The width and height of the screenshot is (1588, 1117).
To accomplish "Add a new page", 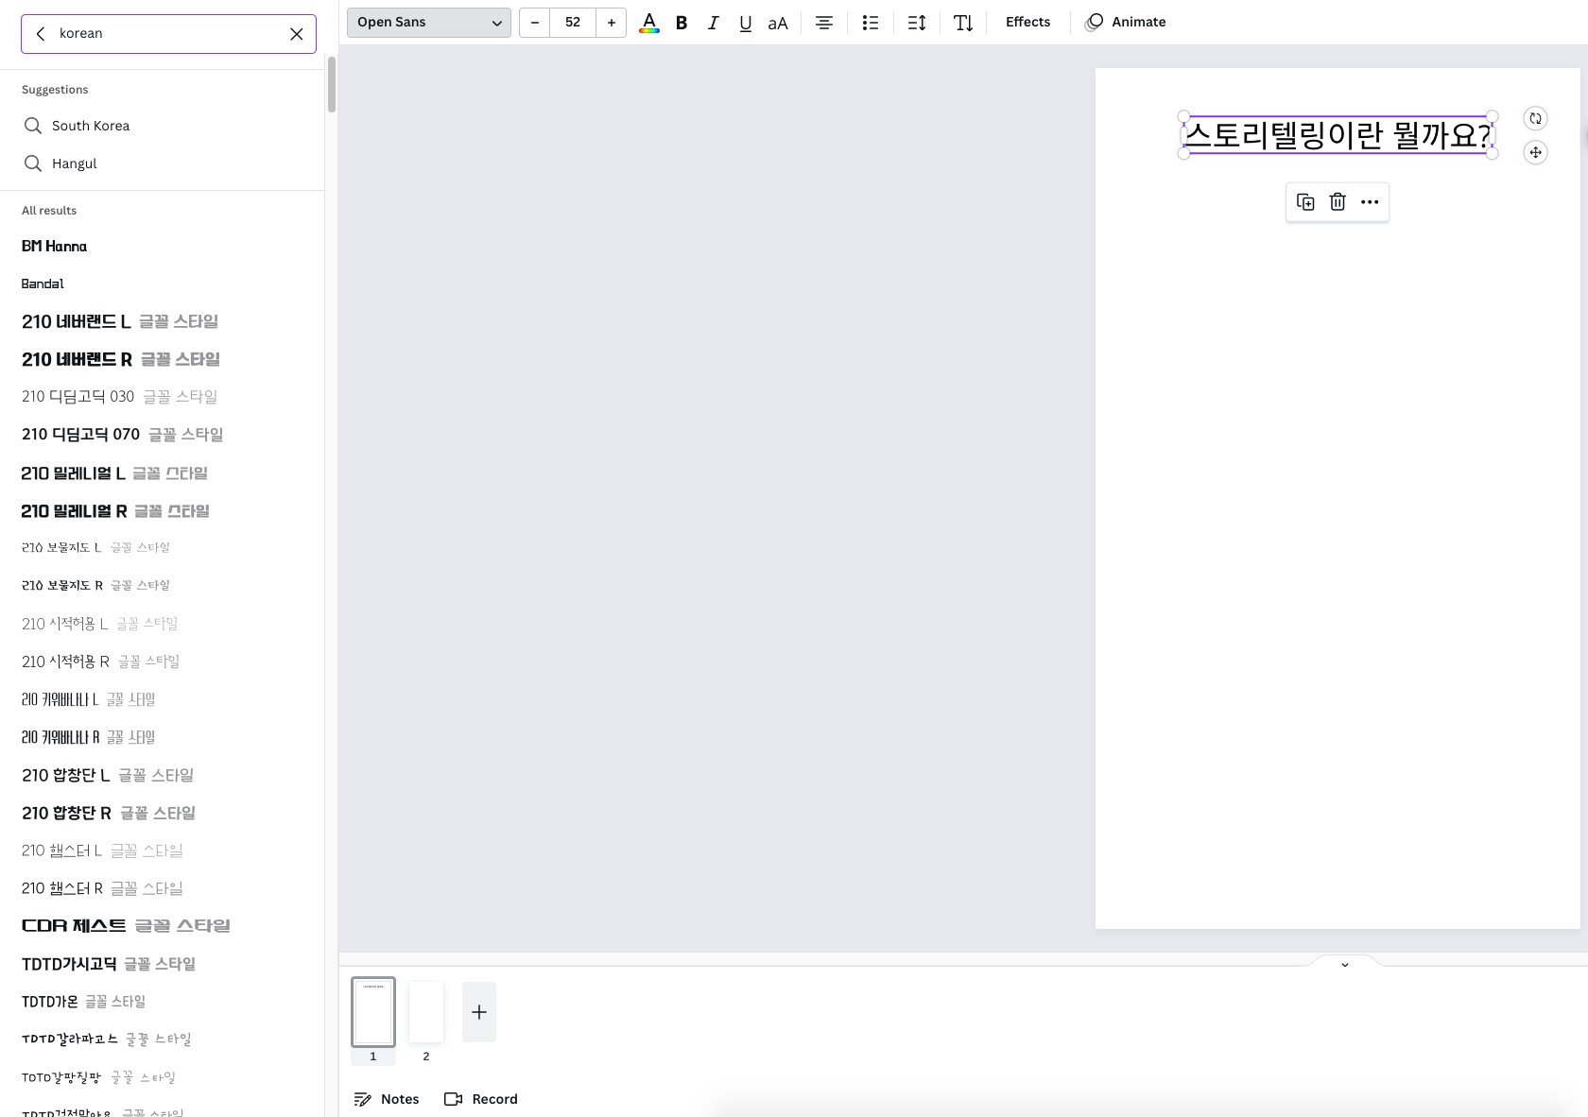I will 479,1012.
